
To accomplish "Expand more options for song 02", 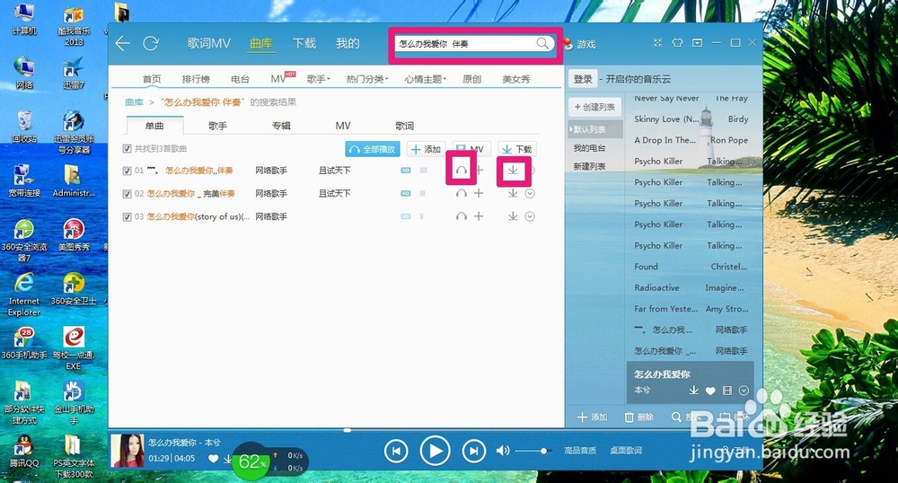I will 530,193.
